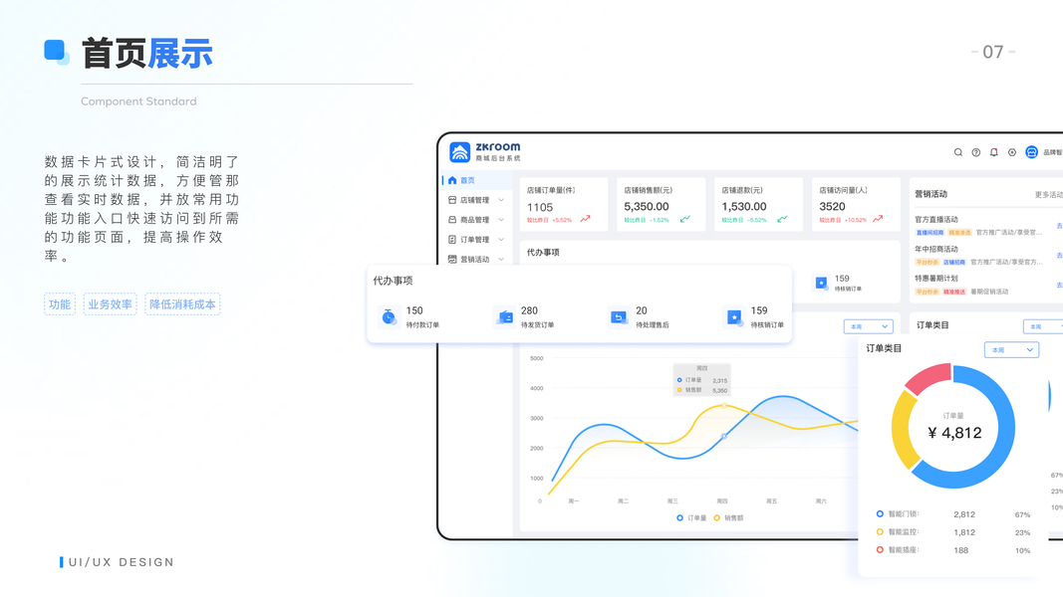Expand the 订单管理 chevron

tap(501, 240)
